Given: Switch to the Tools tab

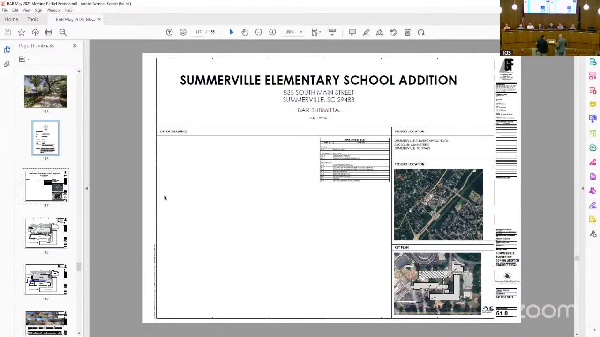Looking at the screenshot, I should [33, 19].
